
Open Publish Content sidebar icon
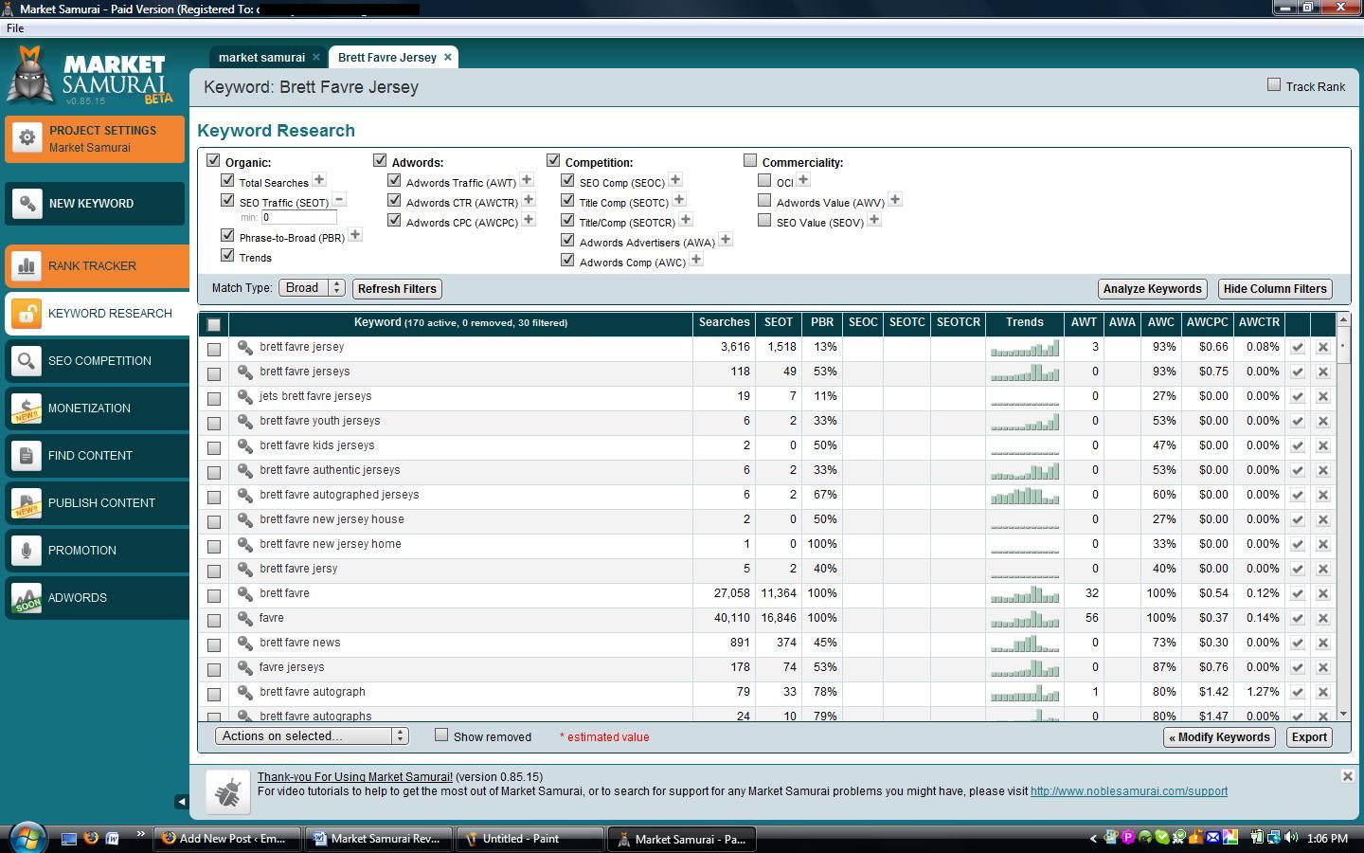[x=27, y=503]
